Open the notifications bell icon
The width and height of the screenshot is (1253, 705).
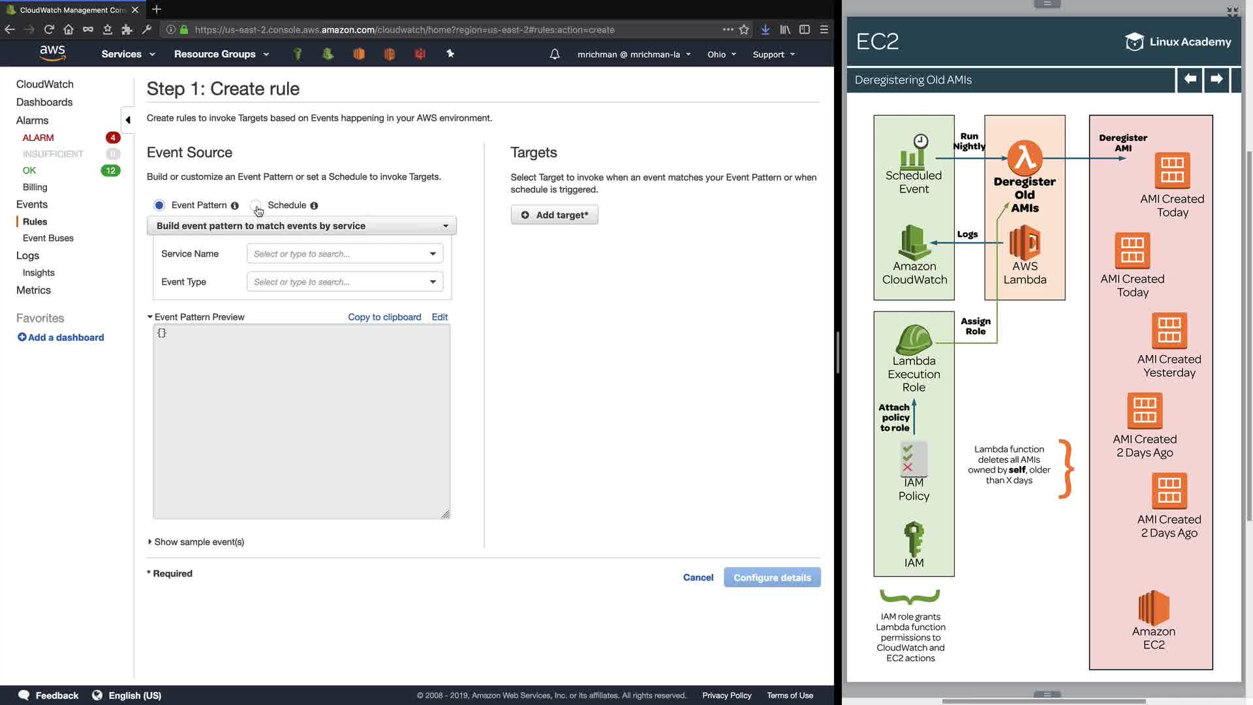click(x=555, y=54)
